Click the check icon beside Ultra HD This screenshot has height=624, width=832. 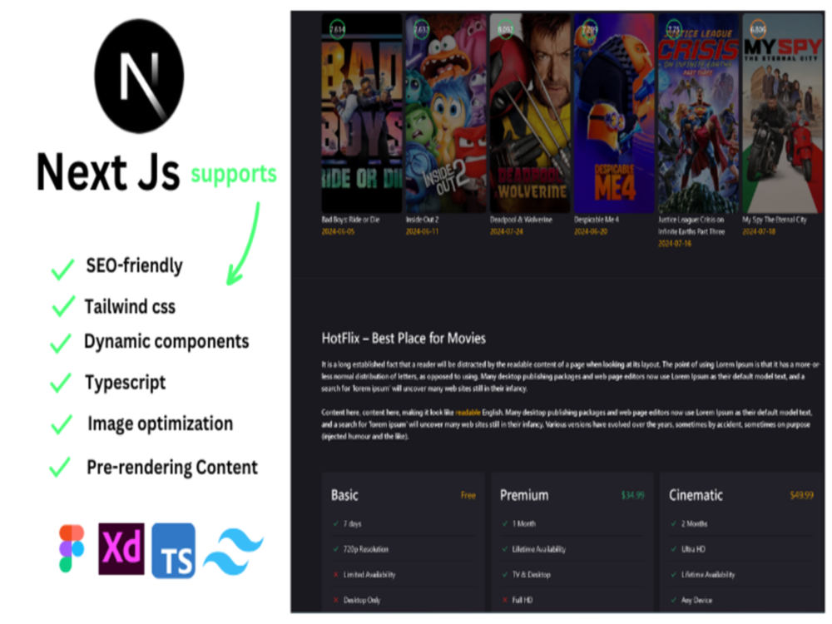[x=674, y=549]
